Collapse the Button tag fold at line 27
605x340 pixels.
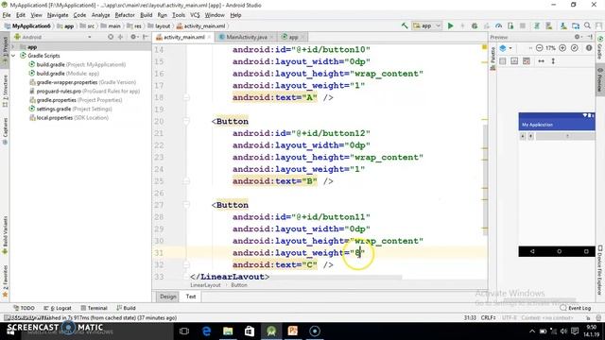186,205
